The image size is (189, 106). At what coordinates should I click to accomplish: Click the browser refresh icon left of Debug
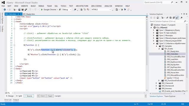60,9
